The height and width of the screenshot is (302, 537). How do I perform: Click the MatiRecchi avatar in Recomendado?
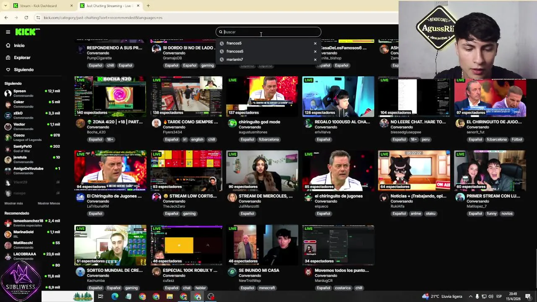click(x=8, y=245)
